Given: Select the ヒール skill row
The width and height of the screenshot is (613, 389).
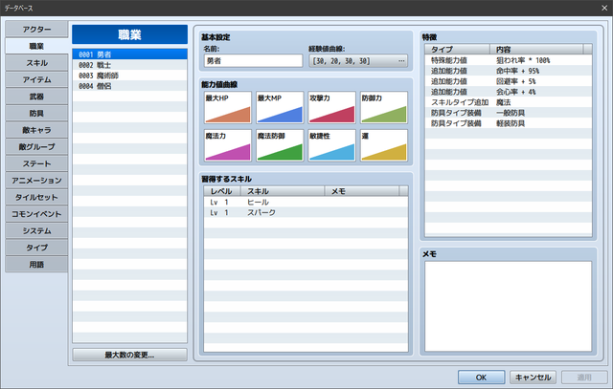Looking at the screenshot, I should pos(306,202).
